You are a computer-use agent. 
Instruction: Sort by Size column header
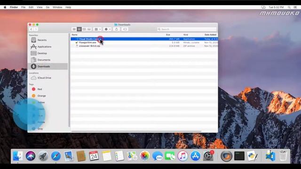(x=168, y=35)
